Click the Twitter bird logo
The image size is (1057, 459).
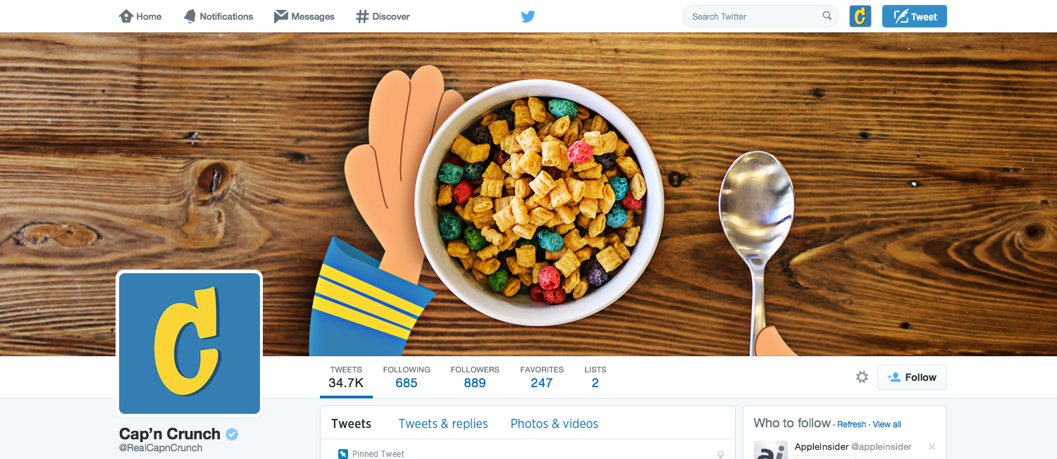[x=528, y=16]
